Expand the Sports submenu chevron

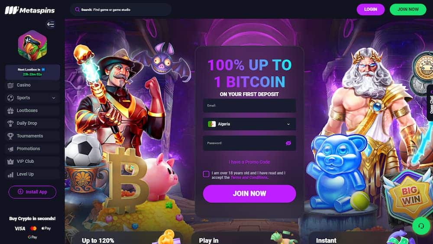tap(54, 98)
